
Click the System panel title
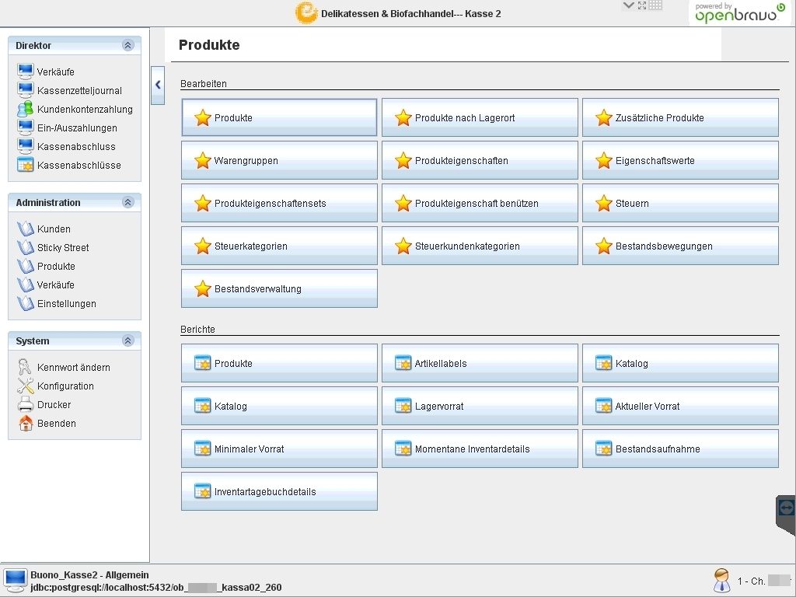33,340
